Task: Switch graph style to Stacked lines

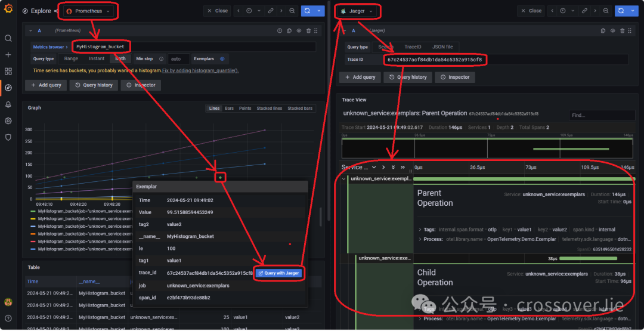Action: click(x=270, y=109)
